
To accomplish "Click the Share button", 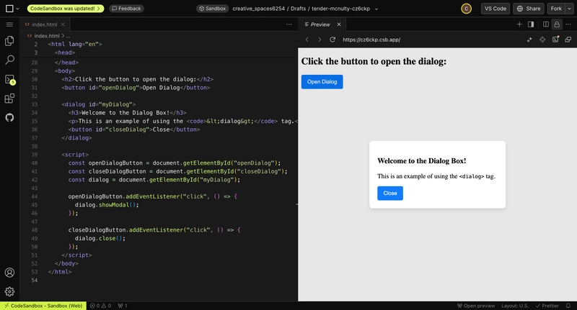I will (529, 9).
